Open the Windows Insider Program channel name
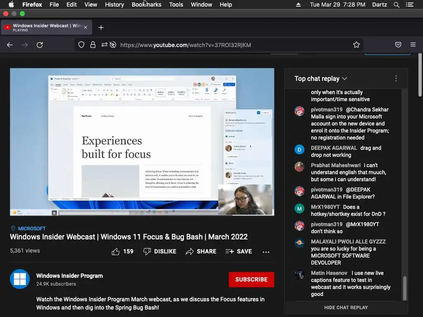423x317 pixels. [69, 276]
